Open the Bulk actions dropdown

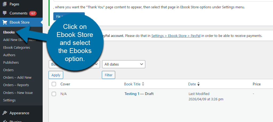tap(74, 64)
